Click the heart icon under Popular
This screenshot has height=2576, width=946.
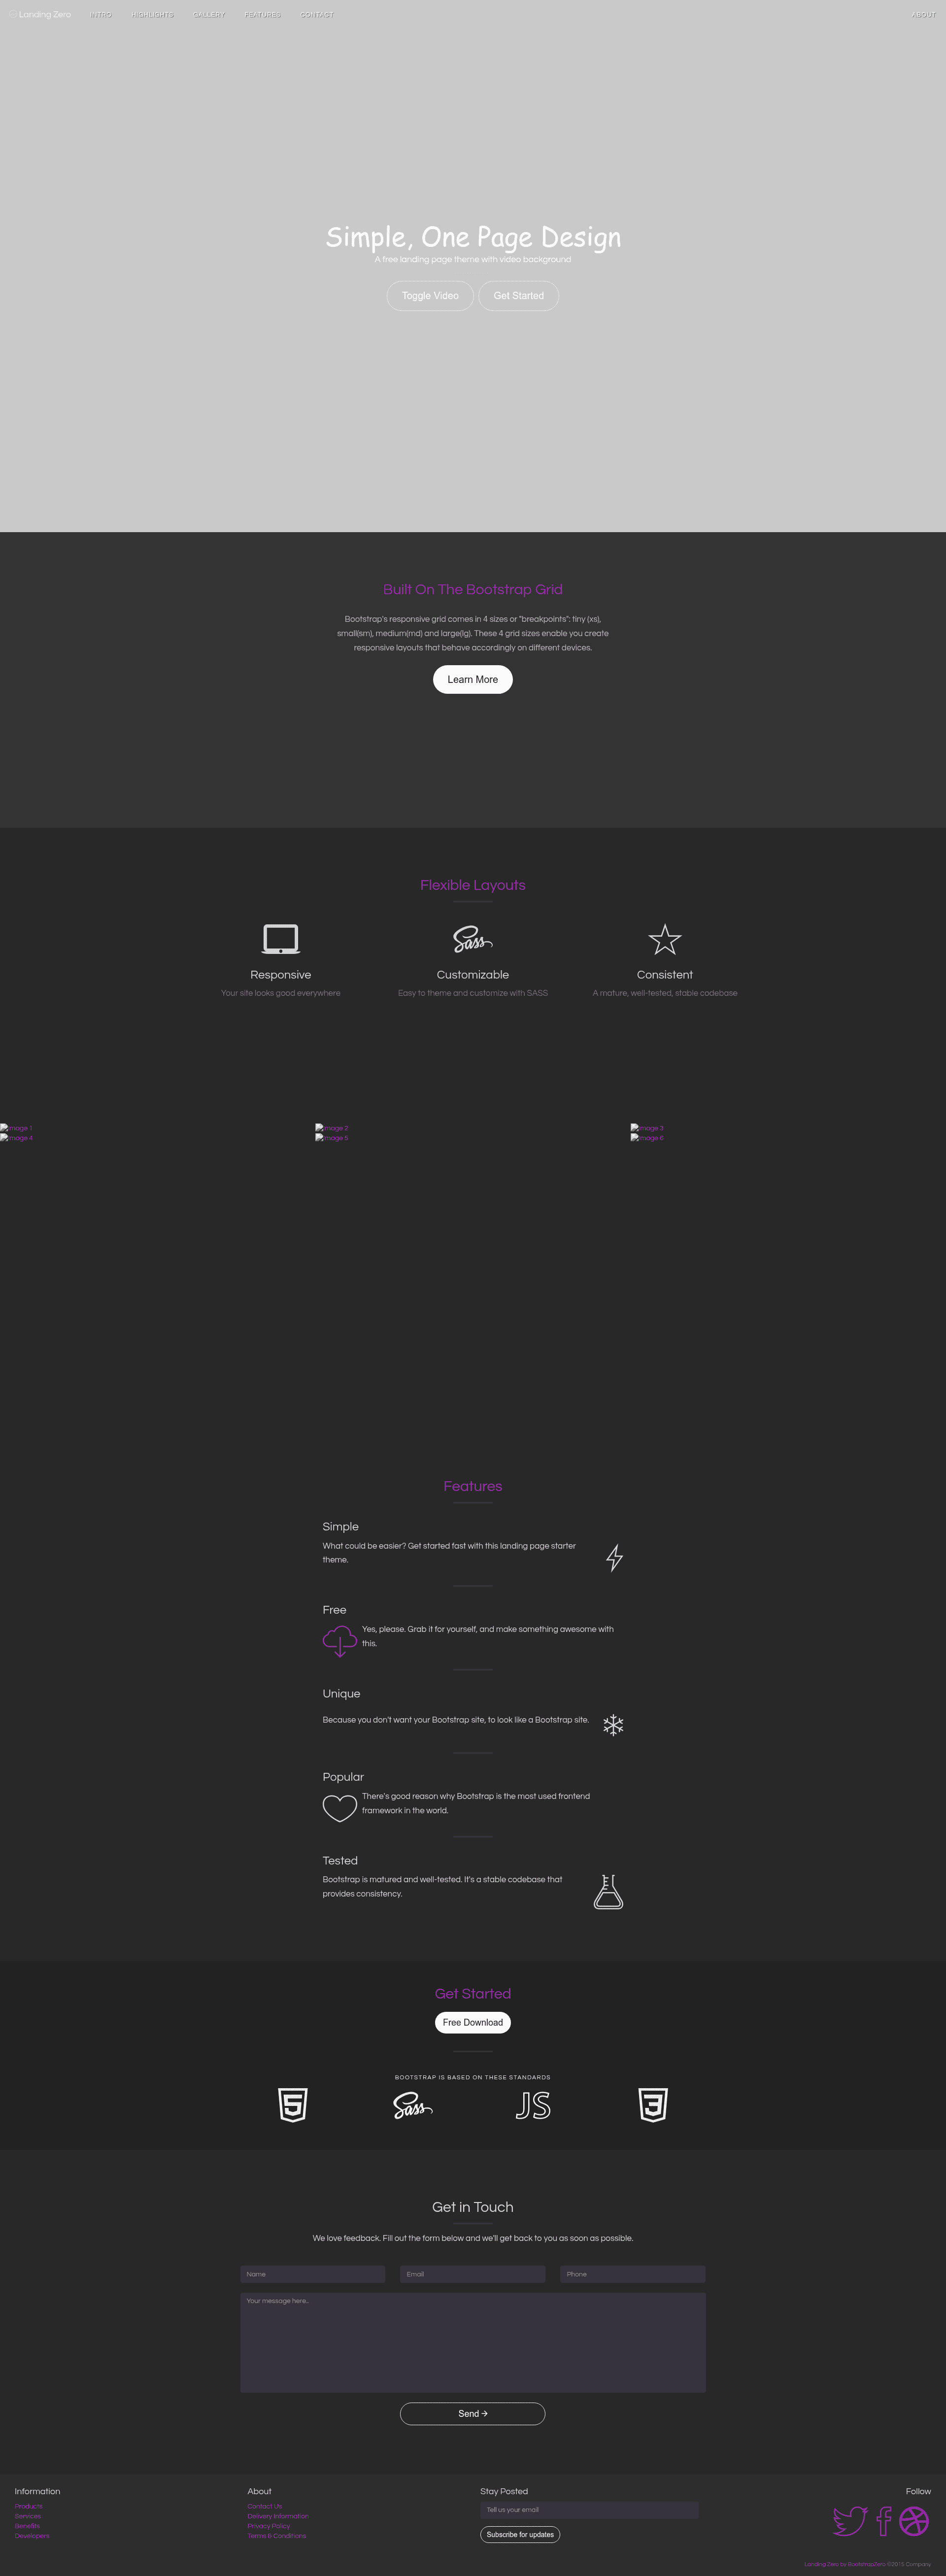pos(340,1808)
